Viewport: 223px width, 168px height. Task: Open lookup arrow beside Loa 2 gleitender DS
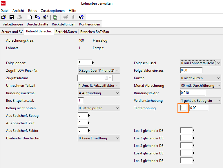(193, 138)
